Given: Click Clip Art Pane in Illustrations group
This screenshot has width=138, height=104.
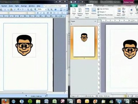Looking at the screenshot, I should (103, 9).
